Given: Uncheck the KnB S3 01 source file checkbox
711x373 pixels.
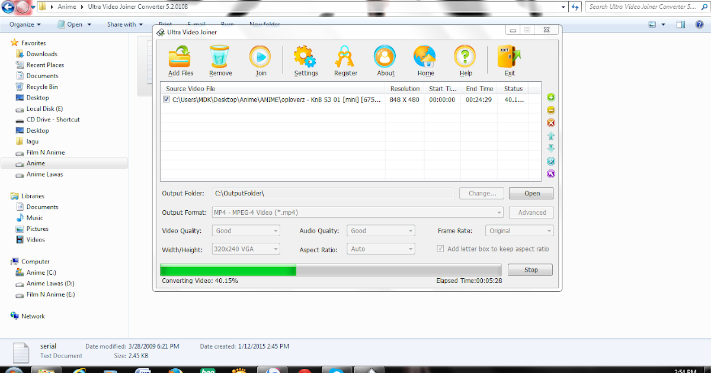Looking at the screenshot, I should tap(166, 99).
